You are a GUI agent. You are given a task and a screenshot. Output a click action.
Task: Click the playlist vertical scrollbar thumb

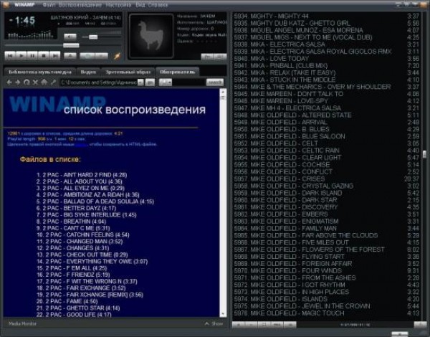pyautogui.click(x=424, y=154)
